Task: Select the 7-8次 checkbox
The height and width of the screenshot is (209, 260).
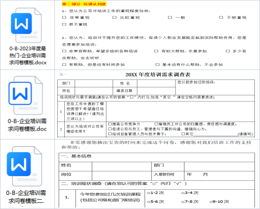Action: click(183, 202)
